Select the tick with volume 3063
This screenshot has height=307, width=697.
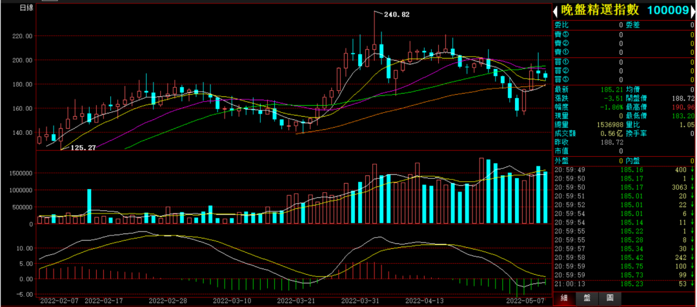pos(624,187)
